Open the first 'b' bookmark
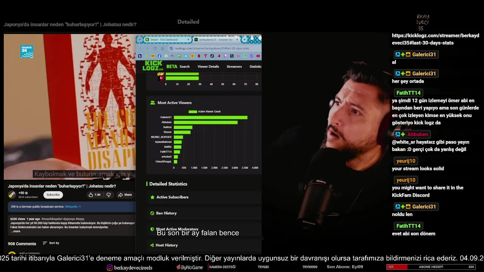 pyautogui.click(x=140, y=56)
